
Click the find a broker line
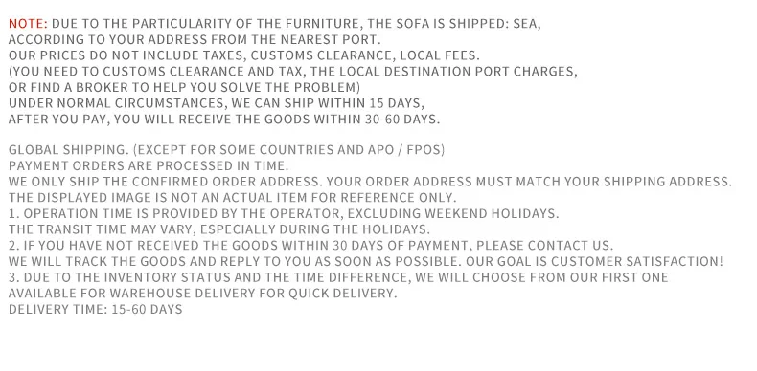184,87
